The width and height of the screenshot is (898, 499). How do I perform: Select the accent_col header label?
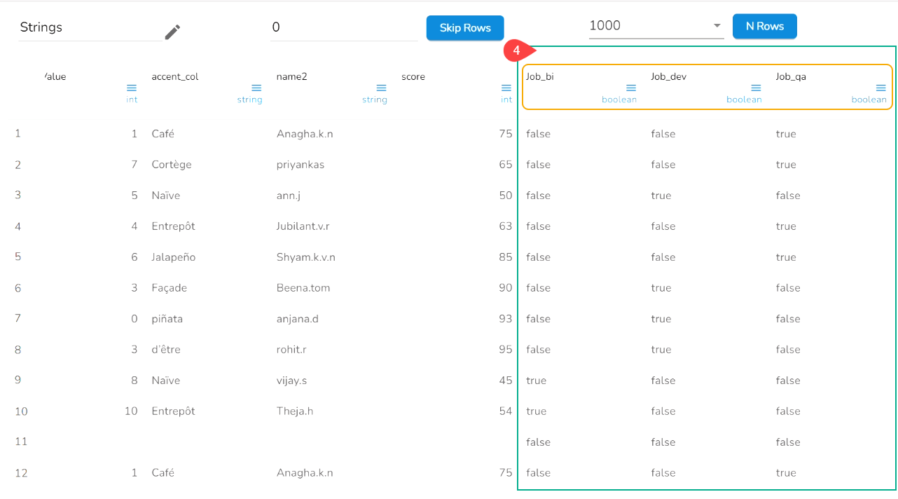pos(175,76)
